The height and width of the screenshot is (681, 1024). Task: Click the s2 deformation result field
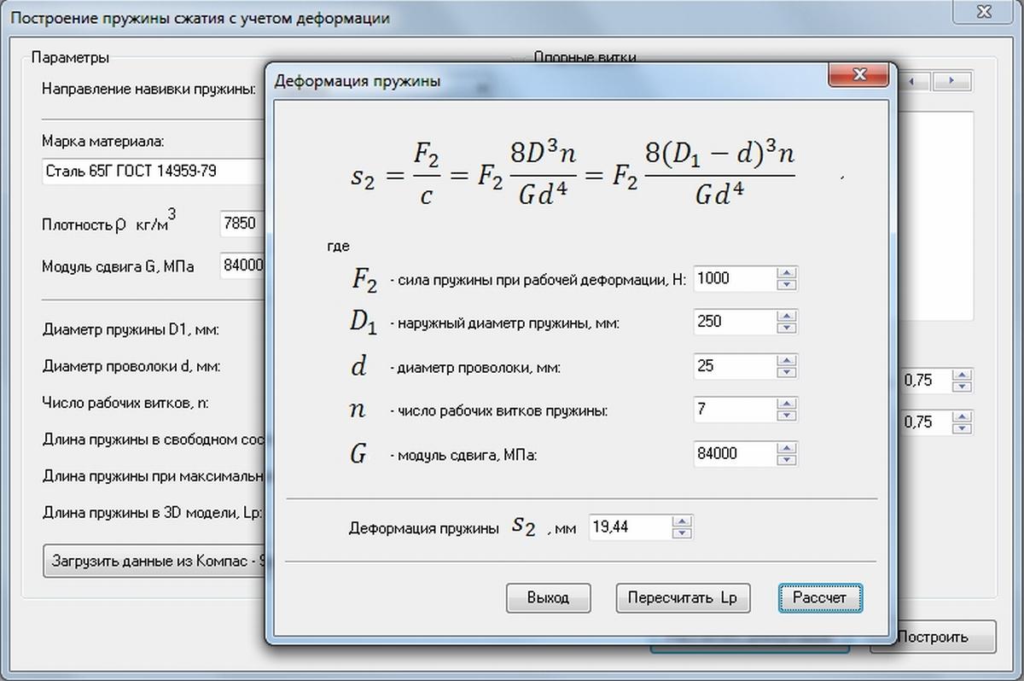click(x=629, y=527)
